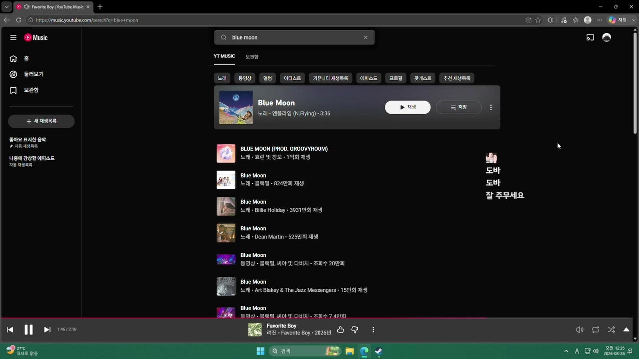Open browser extensions icon

pyautogui.click(x=550, y=20)
